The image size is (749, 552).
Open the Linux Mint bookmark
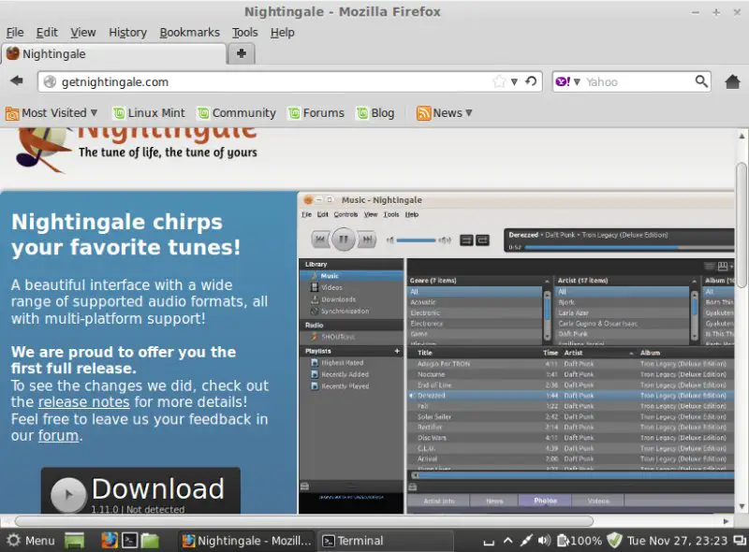pos(149,113)
